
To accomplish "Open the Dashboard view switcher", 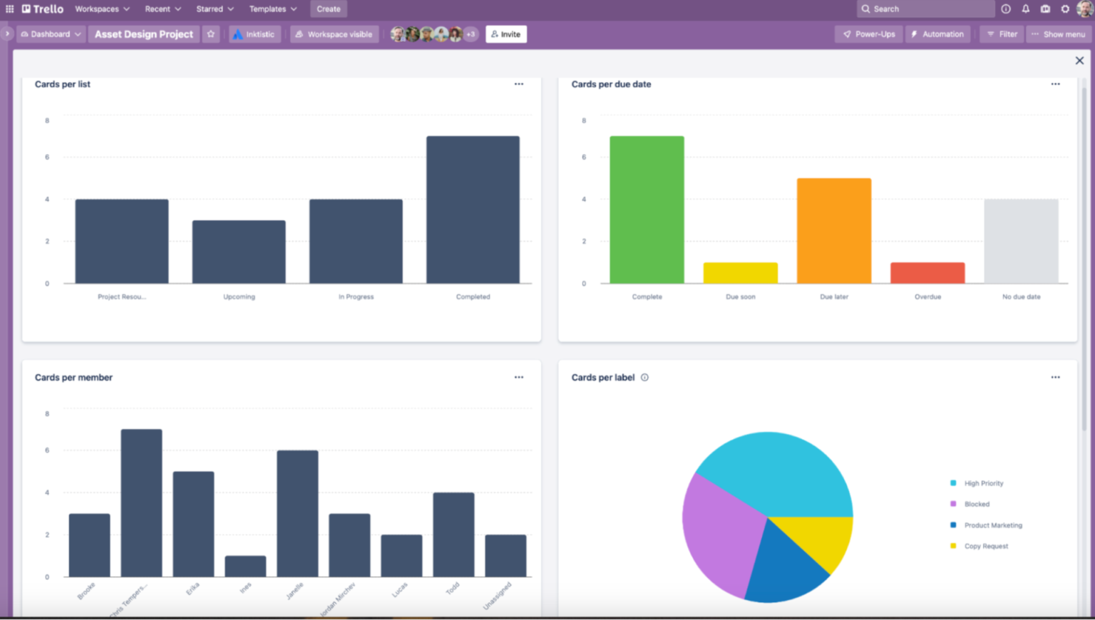I will (x=50, y=33).
